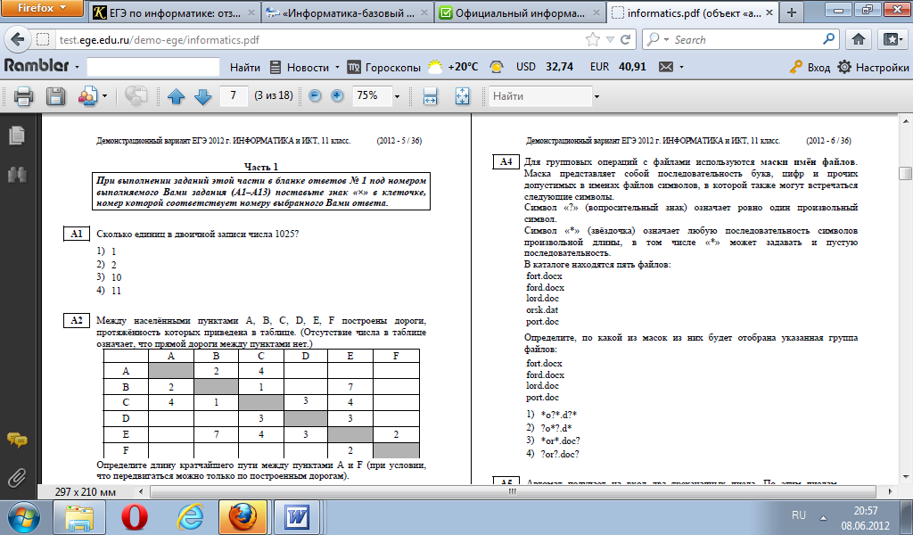The height and width of the screenshot is (535, 913).
Task: Open Microsoft Word from the taskbar
Action: [298, 517]
